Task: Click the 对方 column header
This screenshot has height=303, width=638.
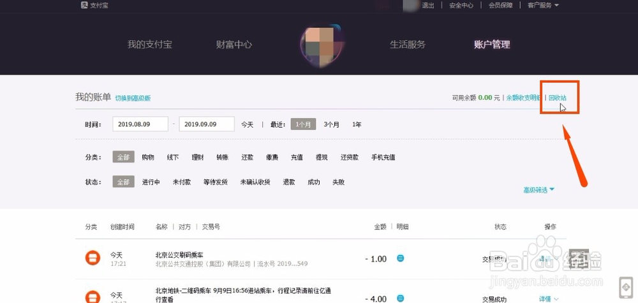Action: click(184, 227)
